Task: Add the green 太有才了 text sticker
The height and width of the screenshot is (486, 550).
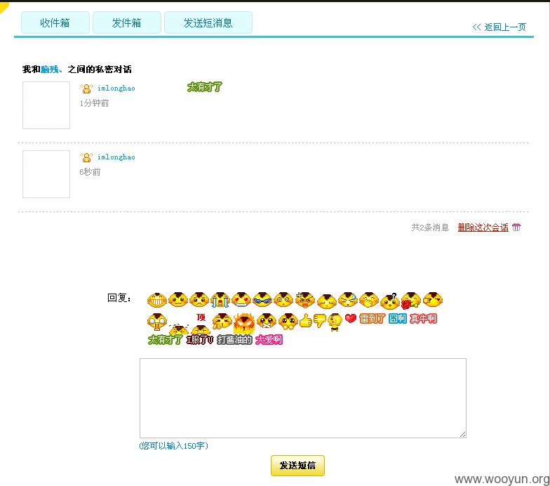Action: 166,340
